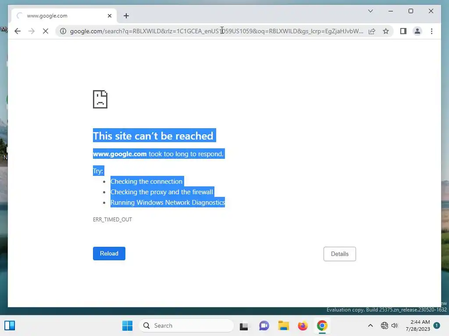Click 'Checking the connection' suggestion
Image resolution: width=449 pixels, height=336 pixels.
point(146,182)
